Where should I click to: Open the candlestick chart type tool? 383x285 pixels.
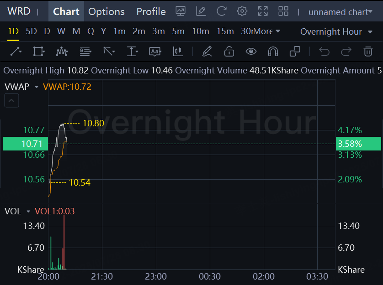pos(178,52)
